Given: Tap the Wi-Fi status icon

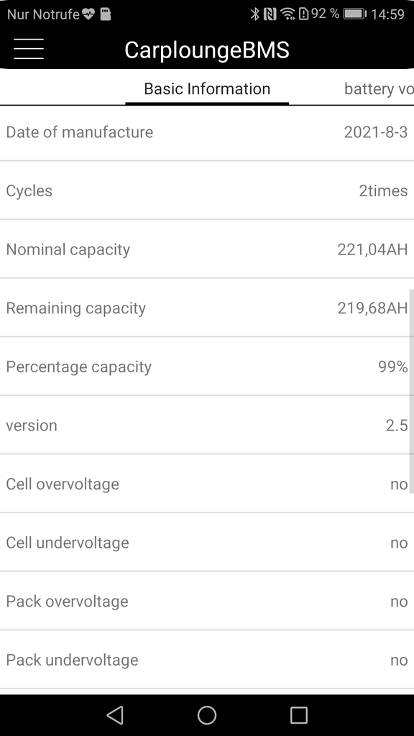Looking at the screenshot, I should tap(287, 14).
